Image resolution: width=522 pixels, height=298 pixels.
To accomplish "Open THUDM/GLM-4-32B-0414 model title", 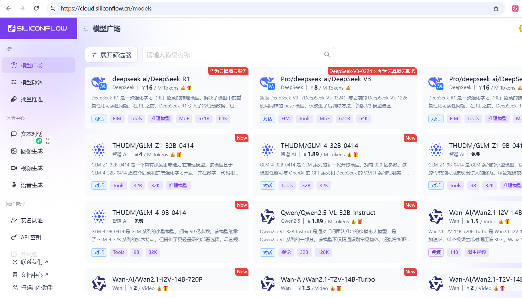I will (x=319, y=146).
